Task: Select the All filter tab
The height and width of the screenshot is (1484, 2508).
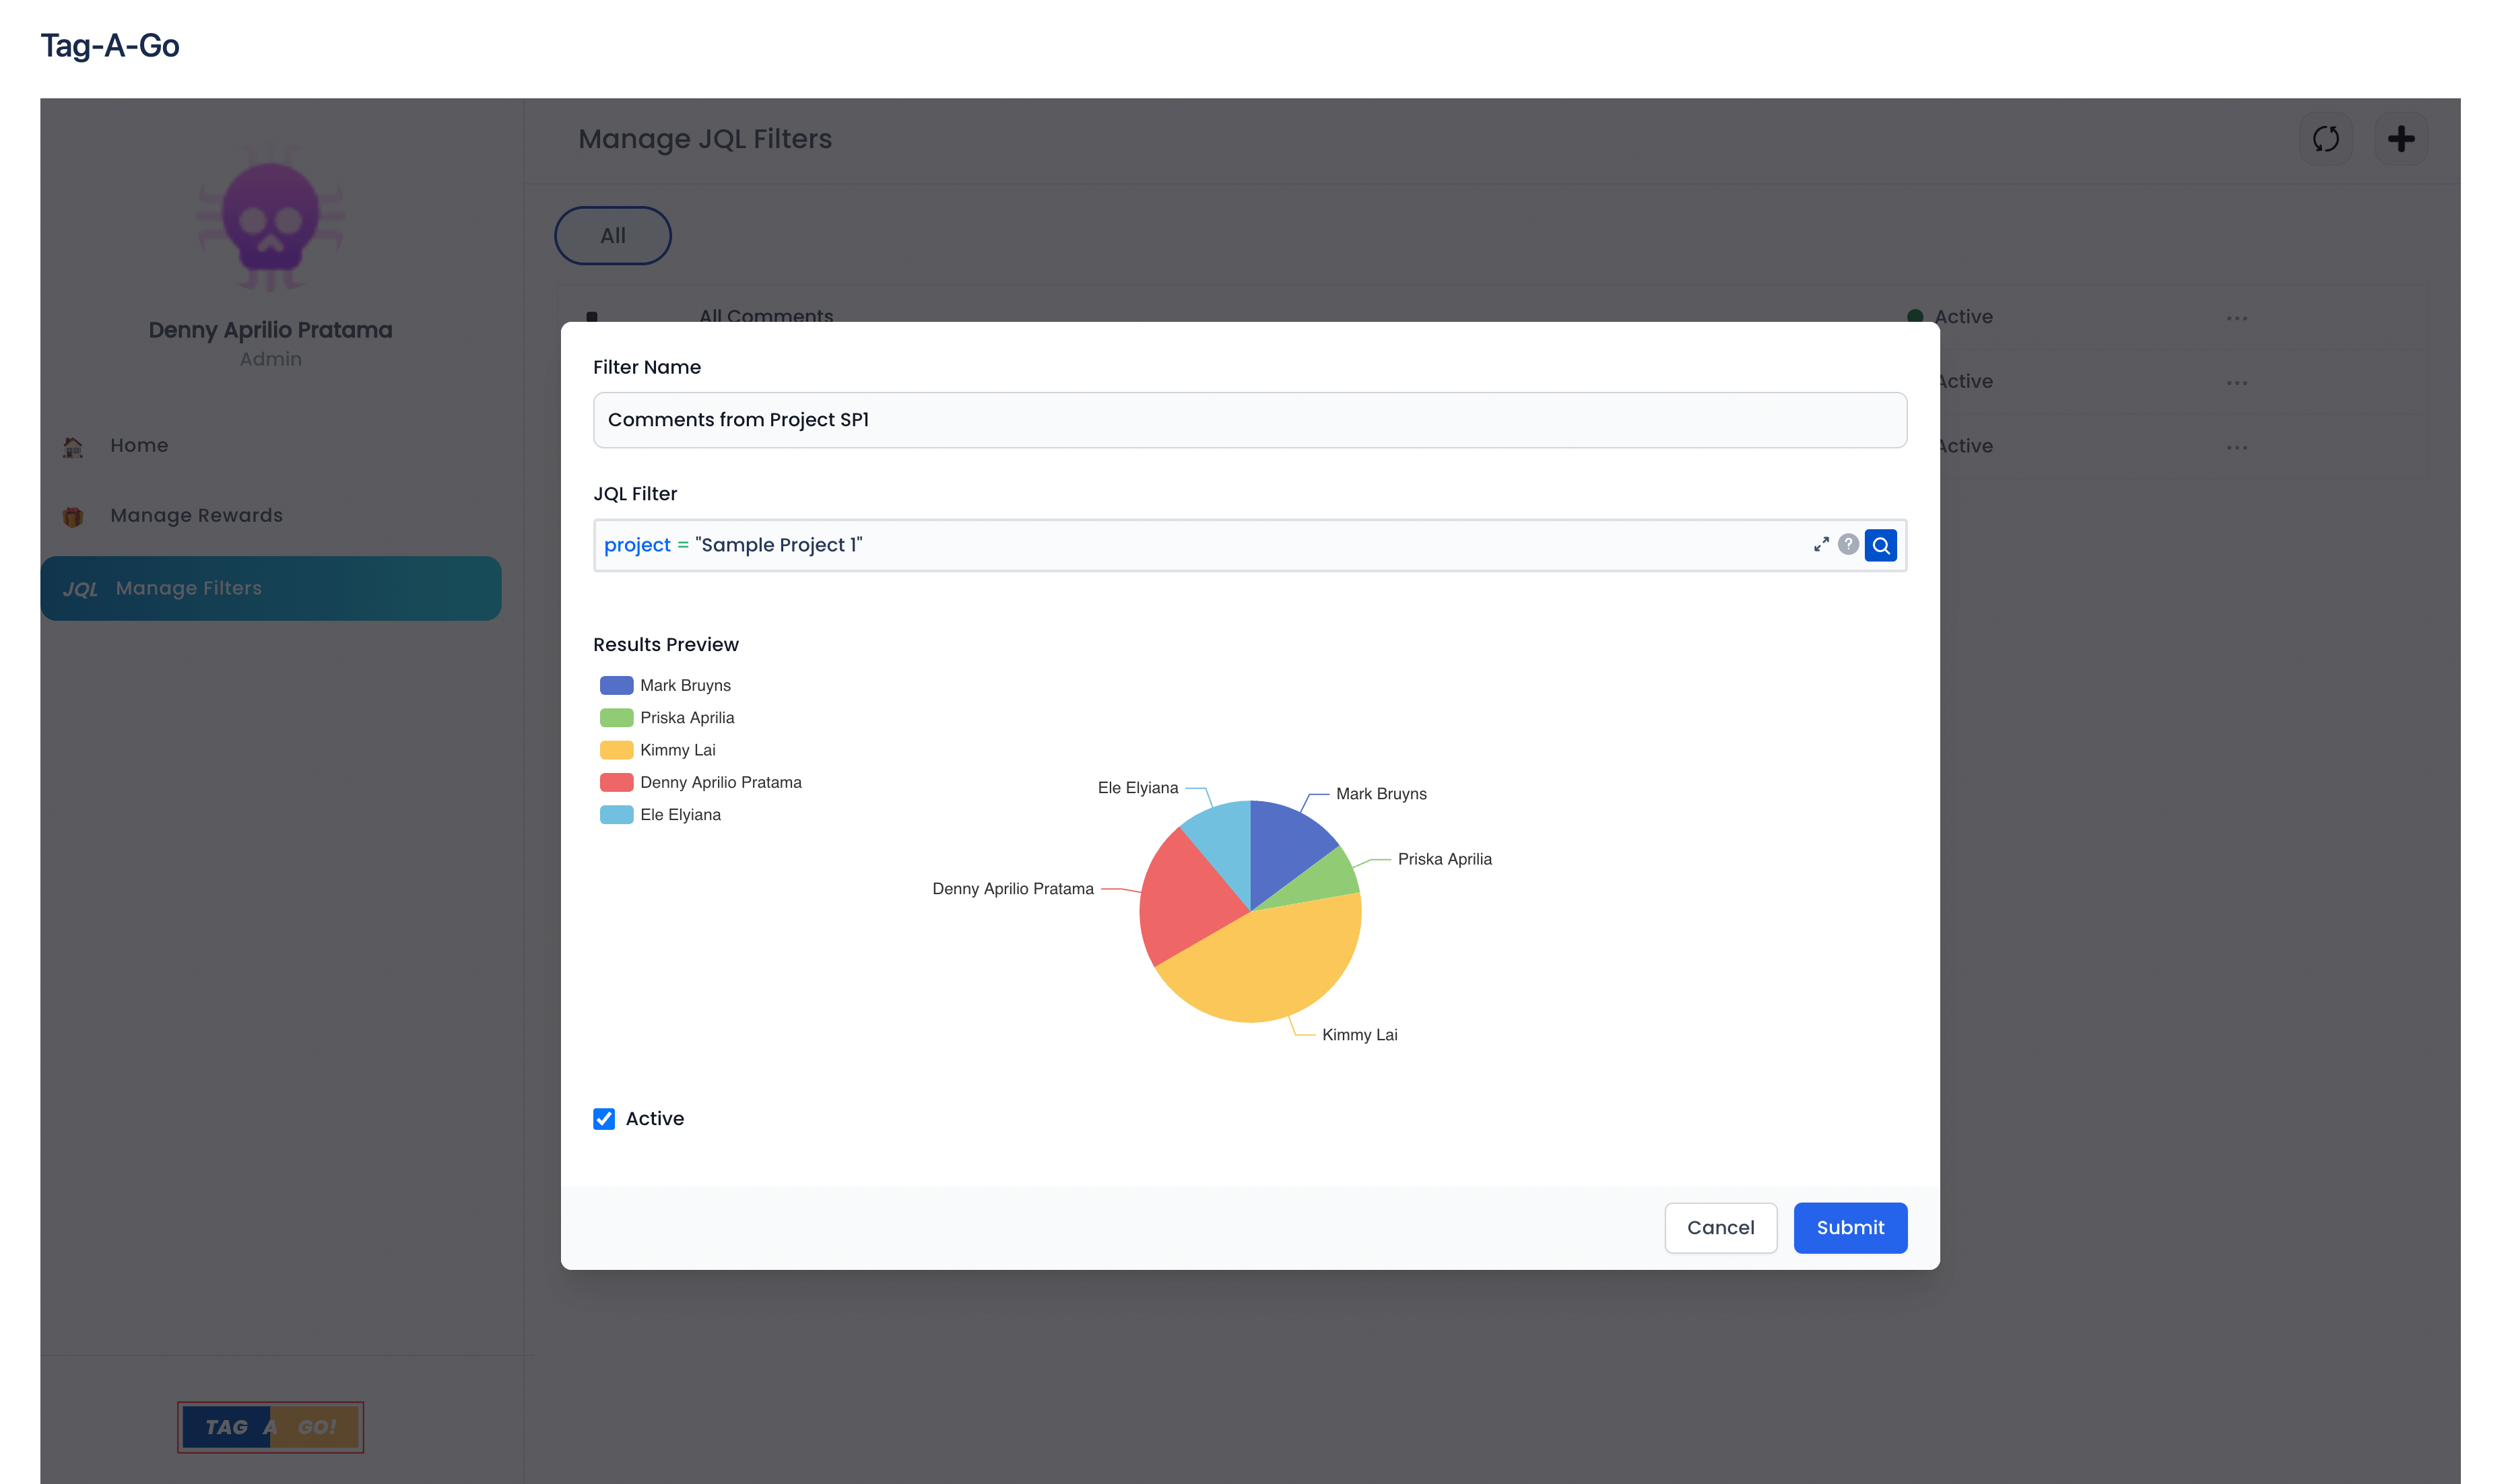Action: point(612,236)
